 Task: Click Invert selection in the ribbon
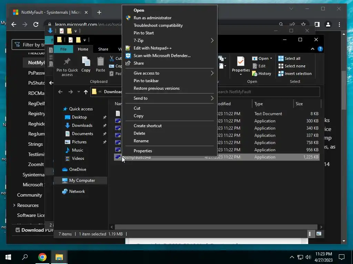pos(295,74)
